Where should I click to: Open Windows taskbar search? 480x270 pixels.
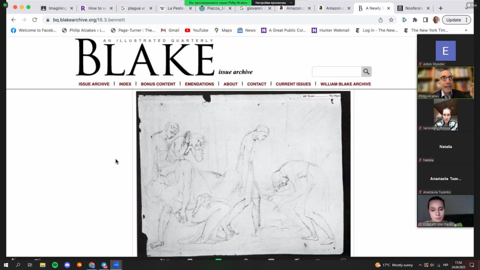click(18, 265)
